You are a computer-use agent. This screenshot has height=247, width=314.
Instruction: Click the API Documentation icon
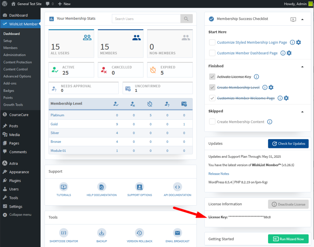click(x=178, y=187)
